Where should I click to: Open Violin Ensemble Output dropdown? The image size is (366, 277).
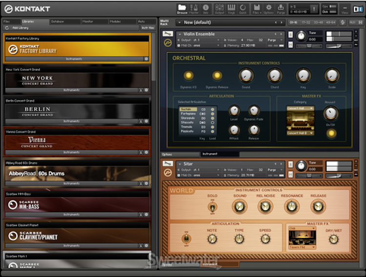pos(198,40)
